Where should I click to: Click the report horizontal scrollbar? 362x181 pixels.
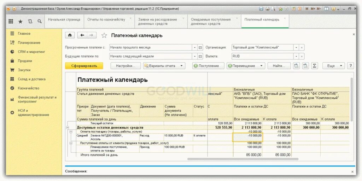click(243, 159)
